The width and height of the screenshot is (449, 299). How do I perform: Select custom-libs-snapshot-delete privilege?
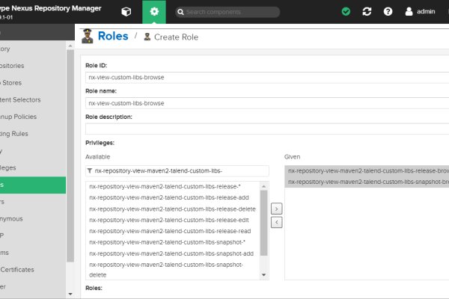(x=172, y=270)
